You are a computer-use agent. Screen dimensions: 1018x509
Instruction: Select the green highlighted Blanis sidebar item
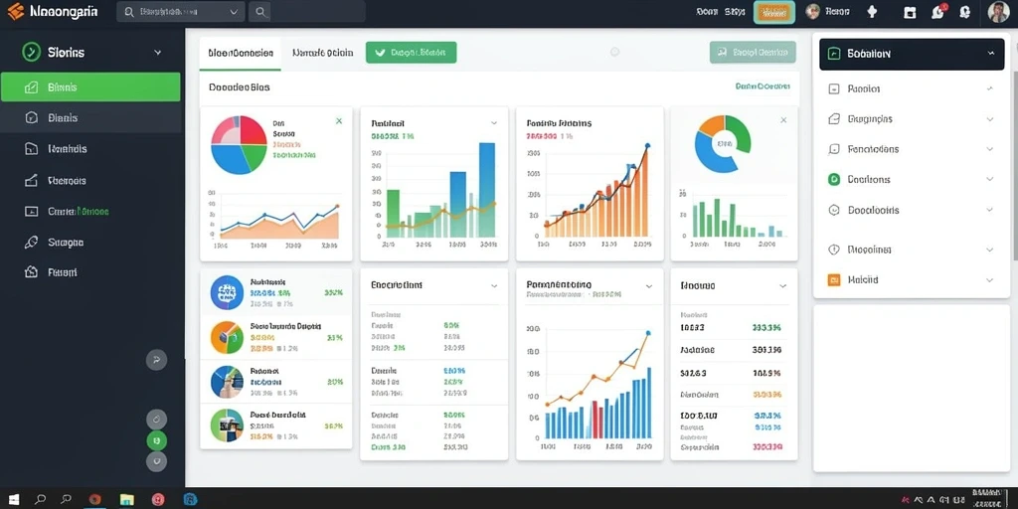[x=90, y=87]
